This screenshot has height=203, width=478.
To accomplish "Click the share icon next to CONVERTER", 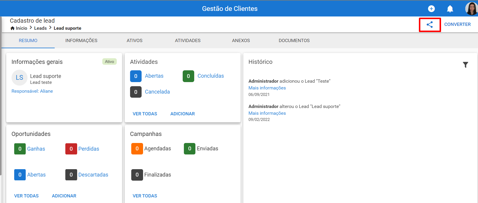I will 430,25.
